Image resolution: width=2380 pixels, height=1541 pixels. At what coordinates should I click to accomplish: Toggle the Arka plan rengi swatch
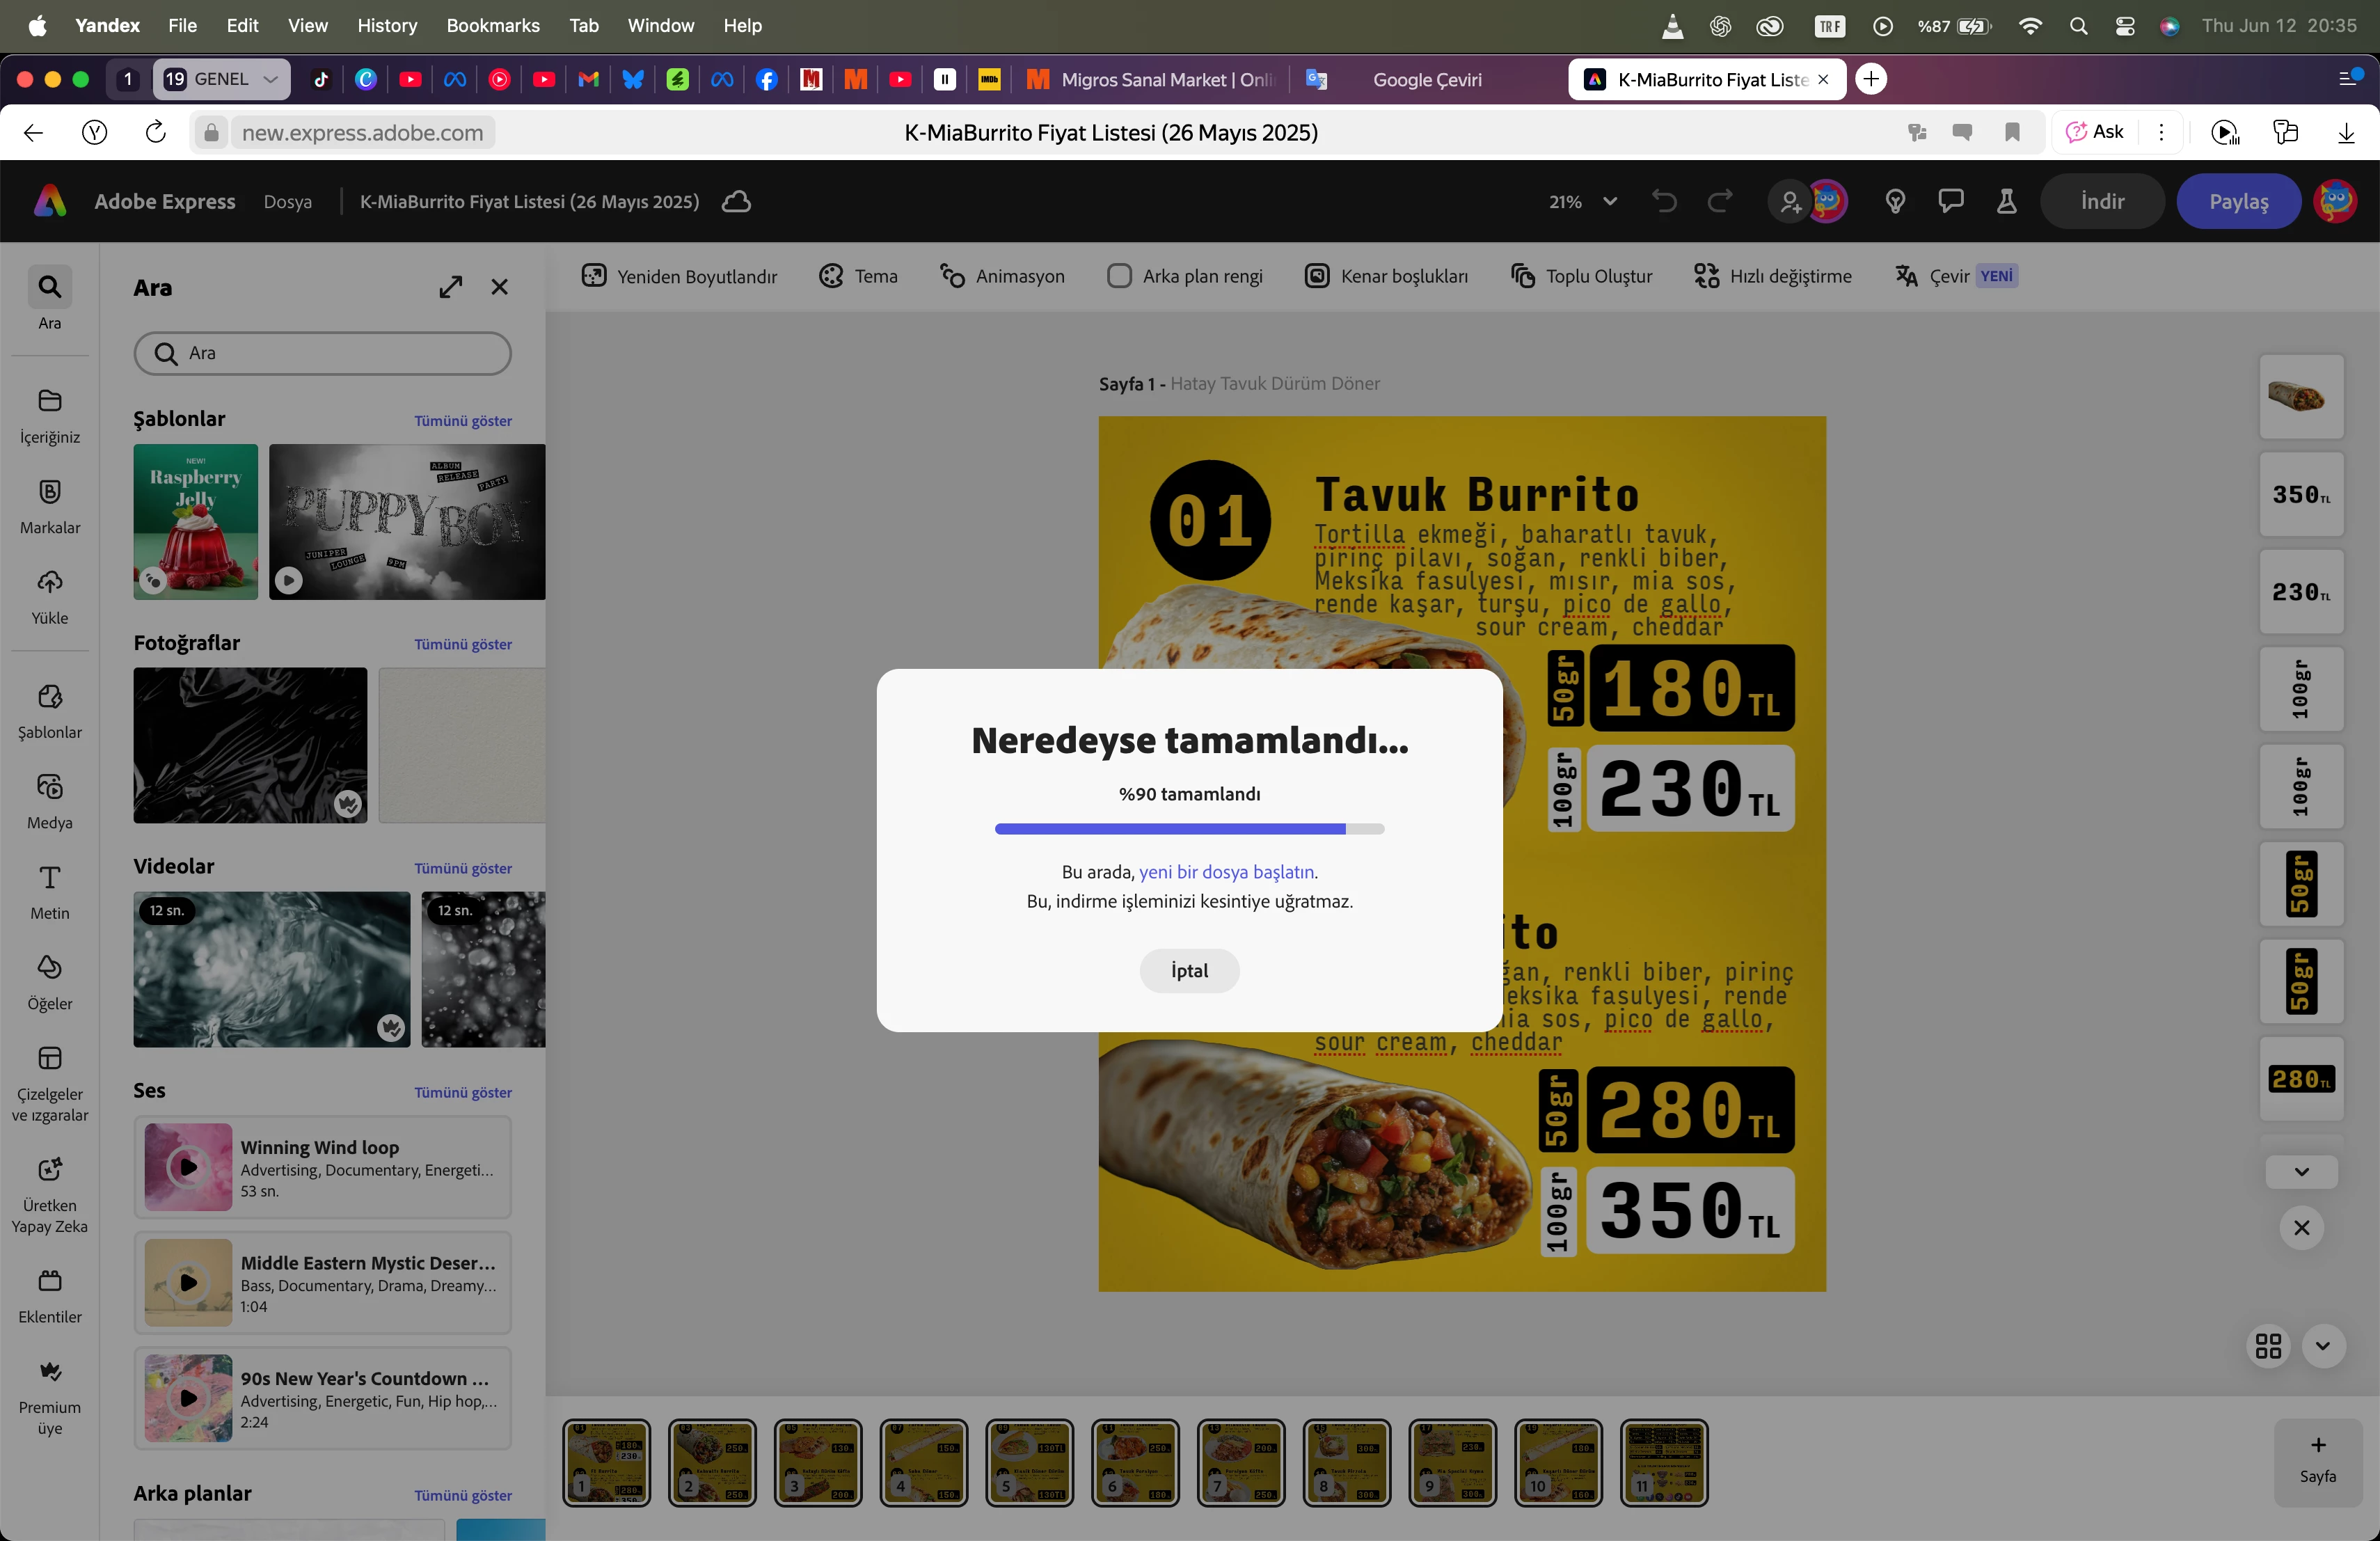click(1119, 276)
